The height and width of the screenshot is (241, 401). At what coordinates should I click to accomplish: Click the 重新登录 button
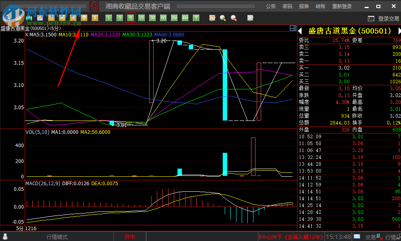tap(342, 6)
